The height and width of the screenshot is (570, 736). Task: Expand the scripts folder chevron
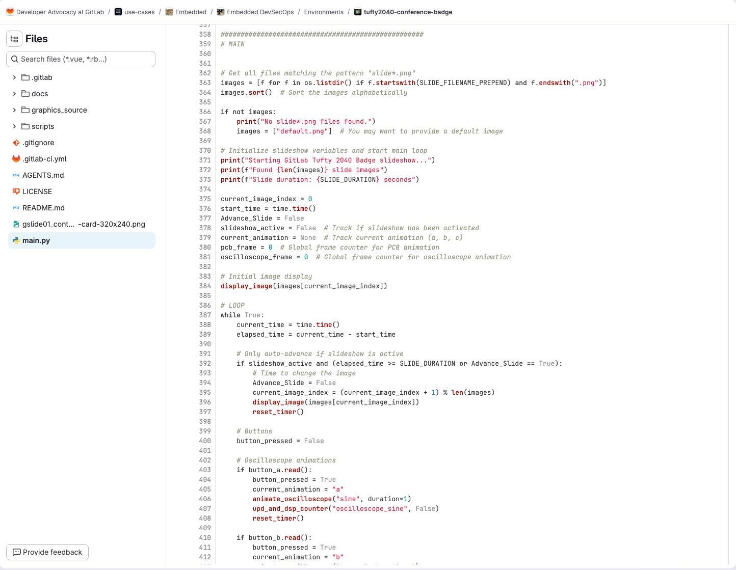pos(14,126)
